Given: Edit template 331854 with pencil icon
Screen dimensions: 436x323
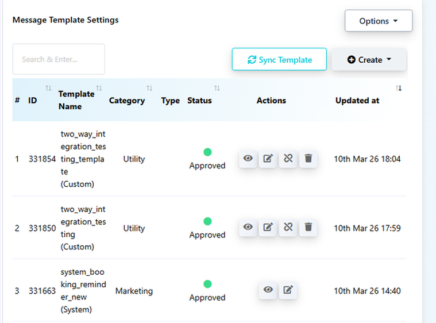Looking at the screenshot, I should [268, 159].
